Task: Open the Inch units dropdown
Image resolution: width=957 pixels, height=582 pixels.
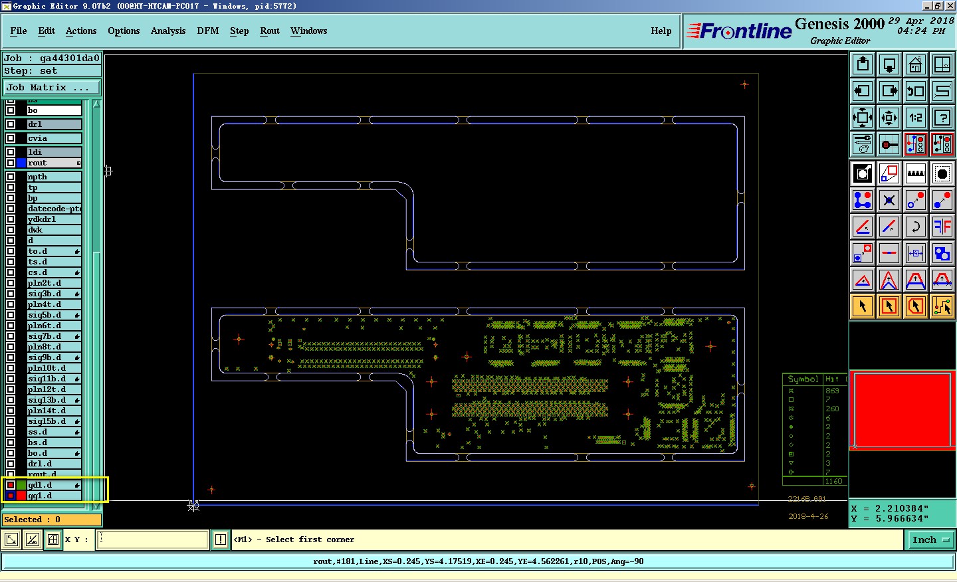Action: point(930,540)
